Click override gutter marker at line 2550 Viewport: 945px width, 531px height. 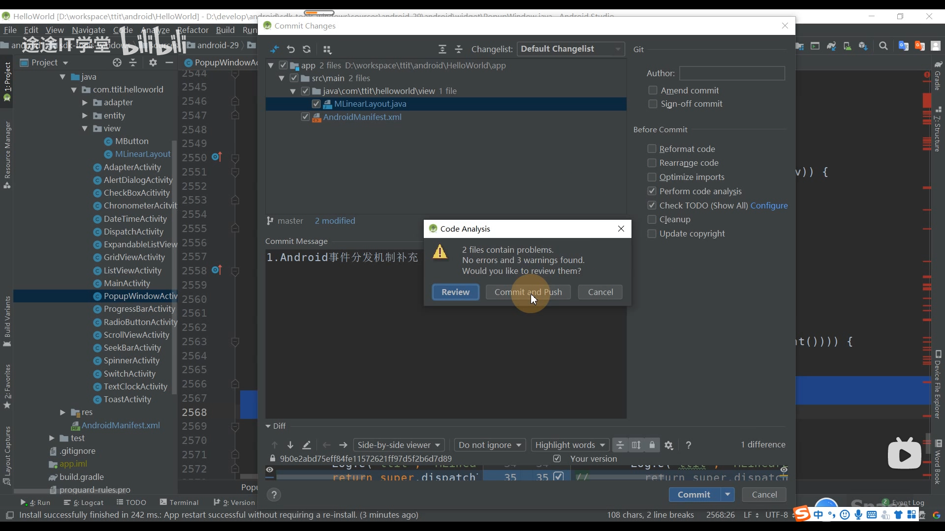(217, 157)
